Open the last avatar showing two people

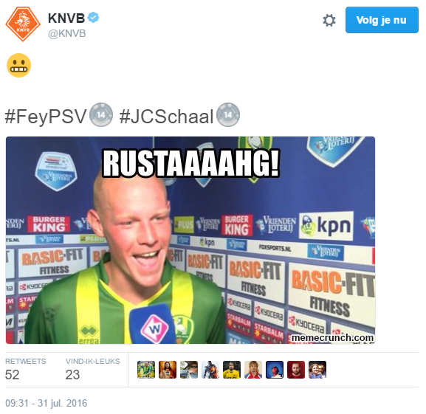(317, 370)
